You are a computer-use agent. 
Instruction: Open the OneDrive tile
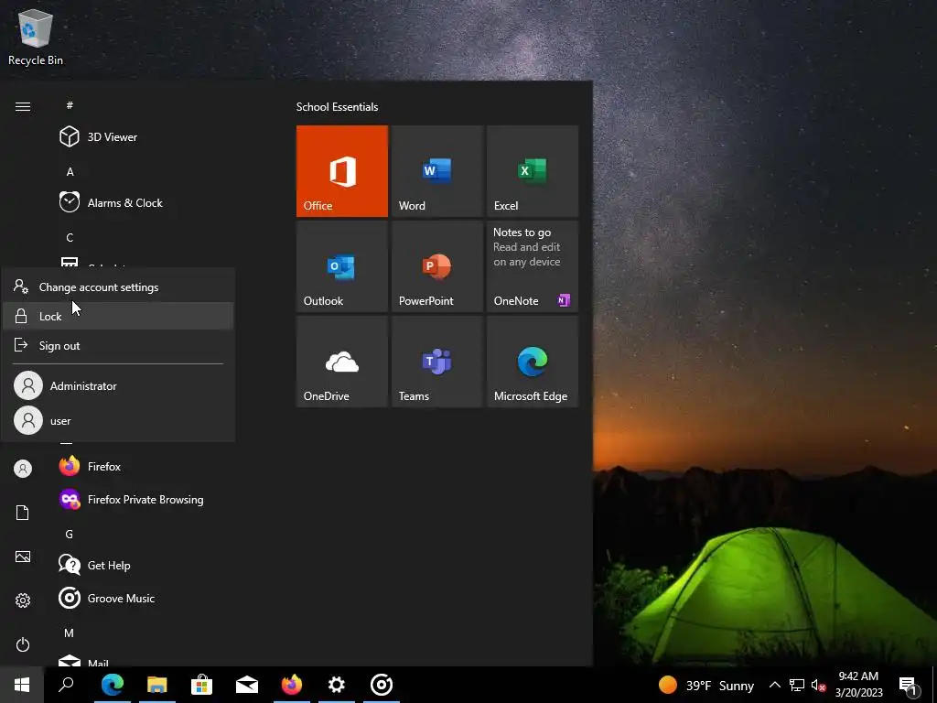[x=342, y=362]
